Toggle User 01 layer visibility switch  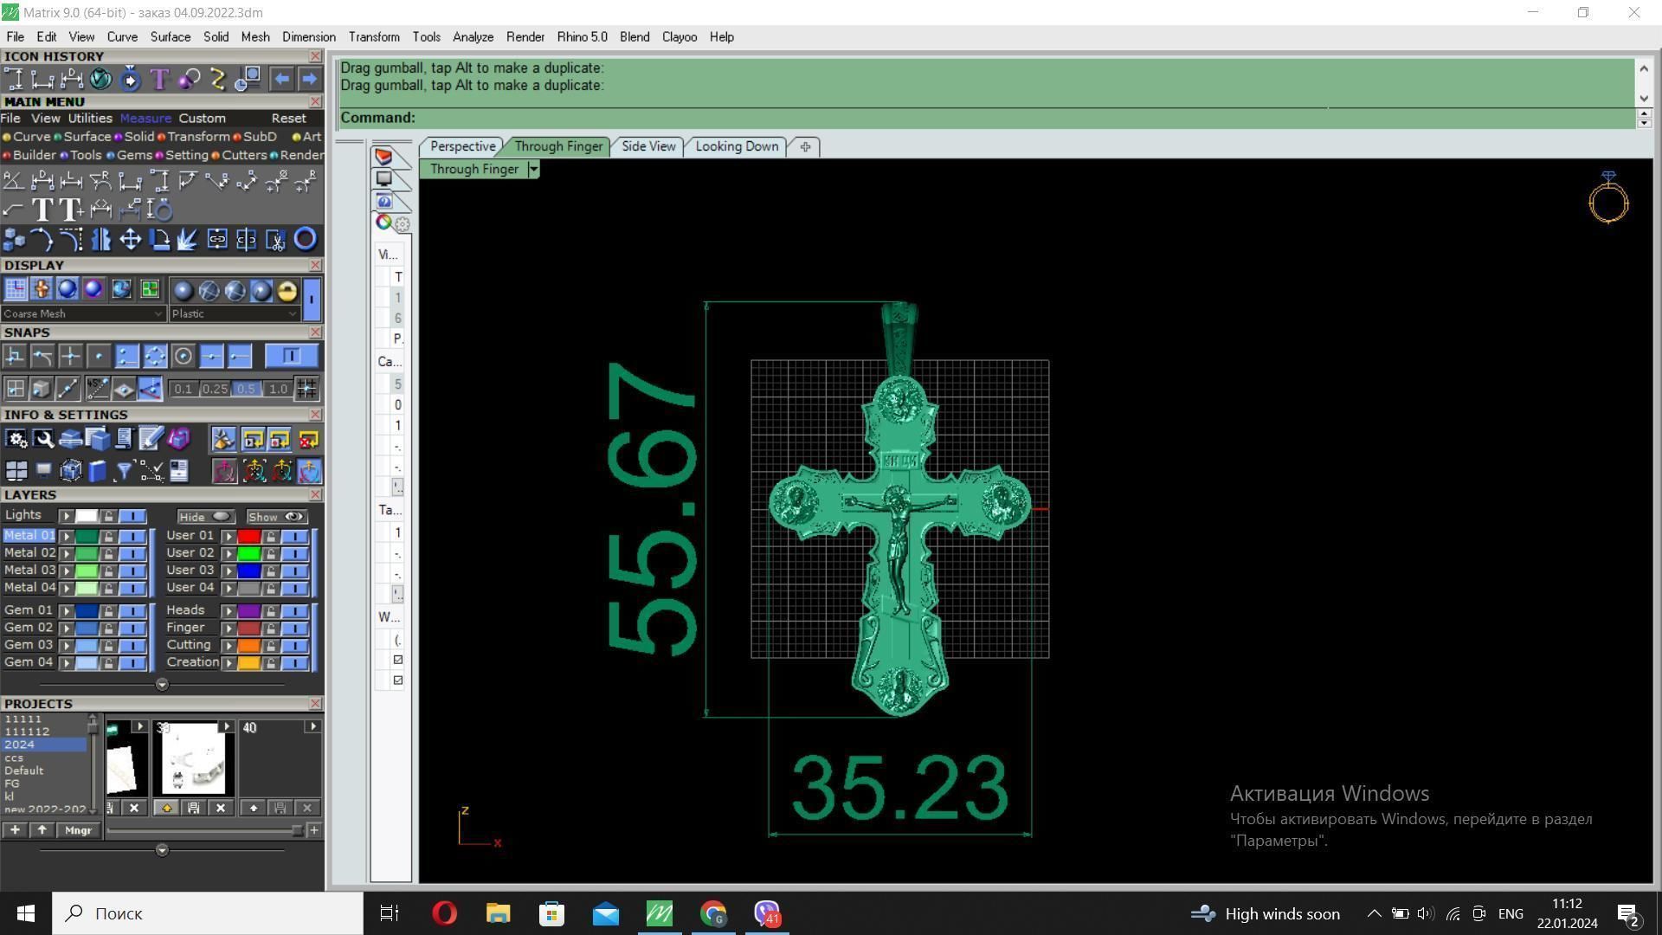click(294, 537)
